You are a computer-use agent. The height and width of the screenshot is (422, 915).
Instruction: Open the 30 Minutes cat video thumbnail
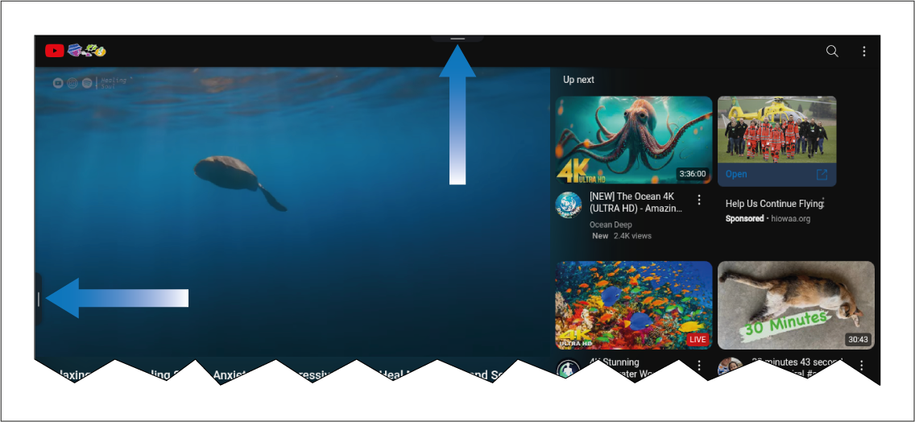[796, 304]
